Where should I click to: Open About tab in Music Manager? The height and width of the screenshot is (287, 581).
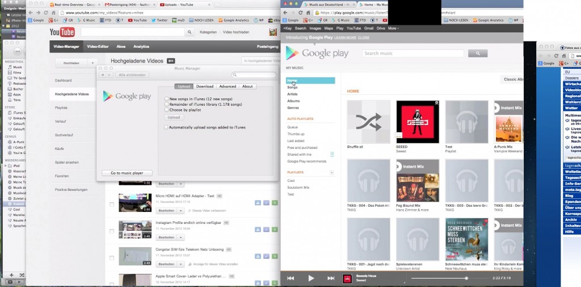pyautogui.click(x=247, y=86)
